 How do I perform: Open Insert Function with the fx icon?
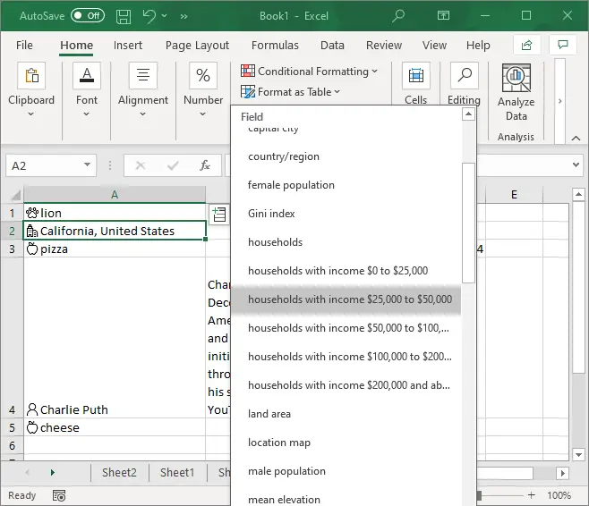point(205,165)
